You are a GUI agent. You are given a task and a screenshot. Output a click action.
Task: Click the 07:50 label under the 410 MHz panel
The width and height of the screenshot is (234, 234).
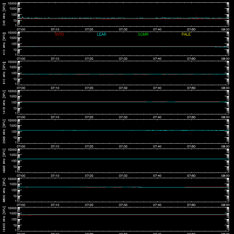191,59
